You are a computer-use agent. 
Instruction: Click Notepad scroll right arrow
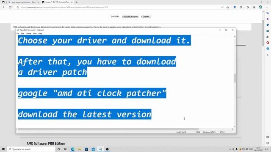point(232,129)
